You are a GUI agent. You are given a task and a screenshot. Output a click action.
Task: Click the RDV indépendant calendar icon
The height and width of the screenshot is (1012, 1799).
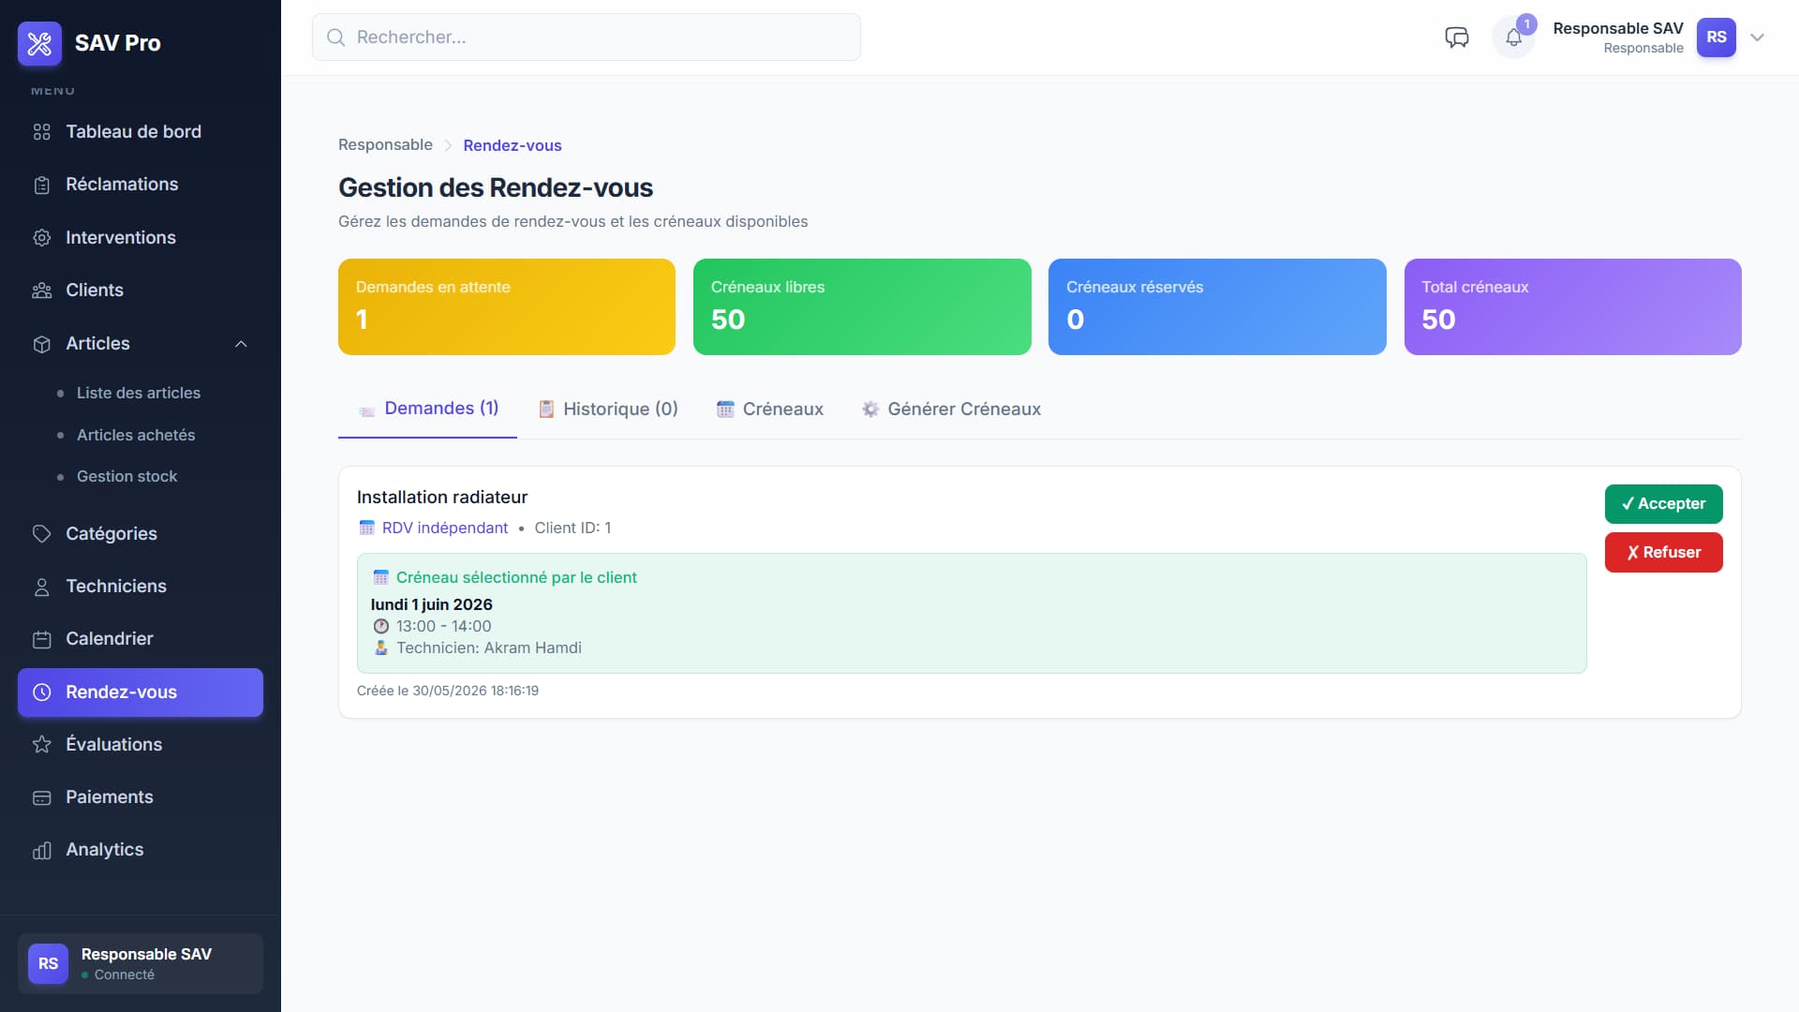tap(366, 528)
